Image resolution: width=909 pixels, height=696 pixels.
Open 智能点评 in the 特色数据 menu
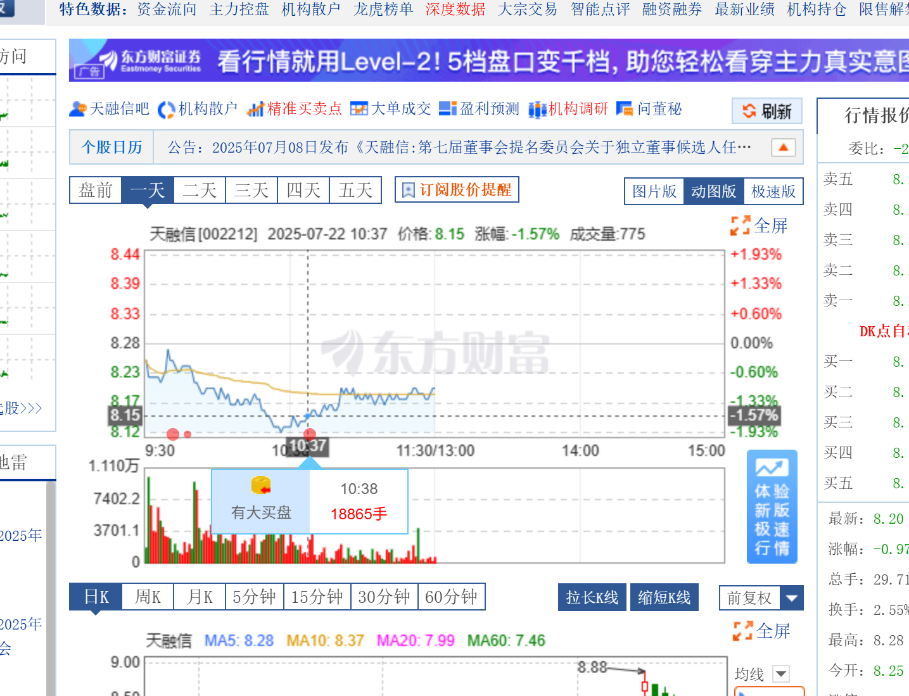(x=600, y=9)
